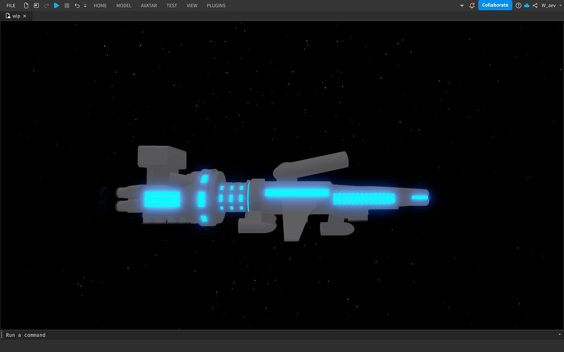
Task: Open Studio help via the question mark icon
Action: click(518, 5)
